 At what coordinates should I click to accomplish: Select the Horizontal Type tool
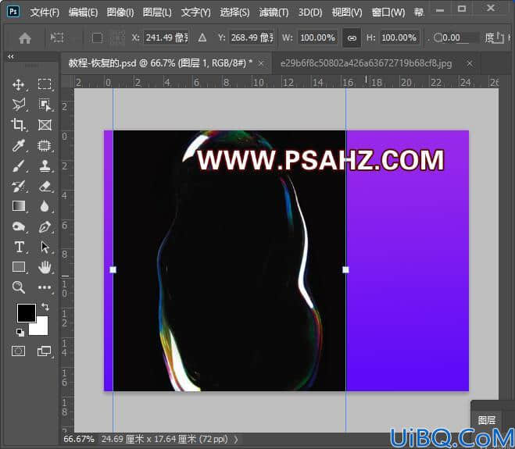tap(19, 247)
